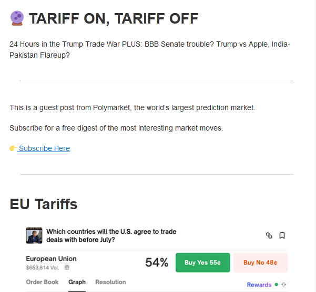Click the crystal ball emoji in title

pos(17,18)
